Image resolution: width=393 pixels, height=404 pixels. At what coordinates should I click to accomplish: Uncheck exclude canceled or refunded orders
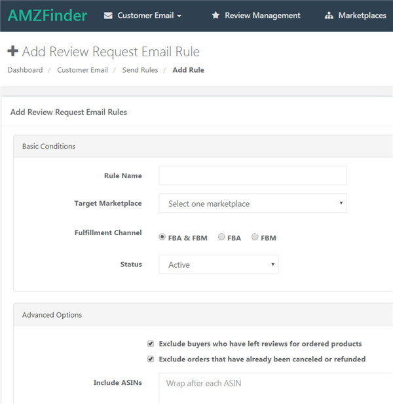[x=151, y=359]
